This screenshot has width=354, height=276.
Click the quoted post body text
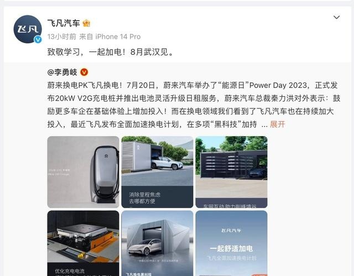[194, 105]
